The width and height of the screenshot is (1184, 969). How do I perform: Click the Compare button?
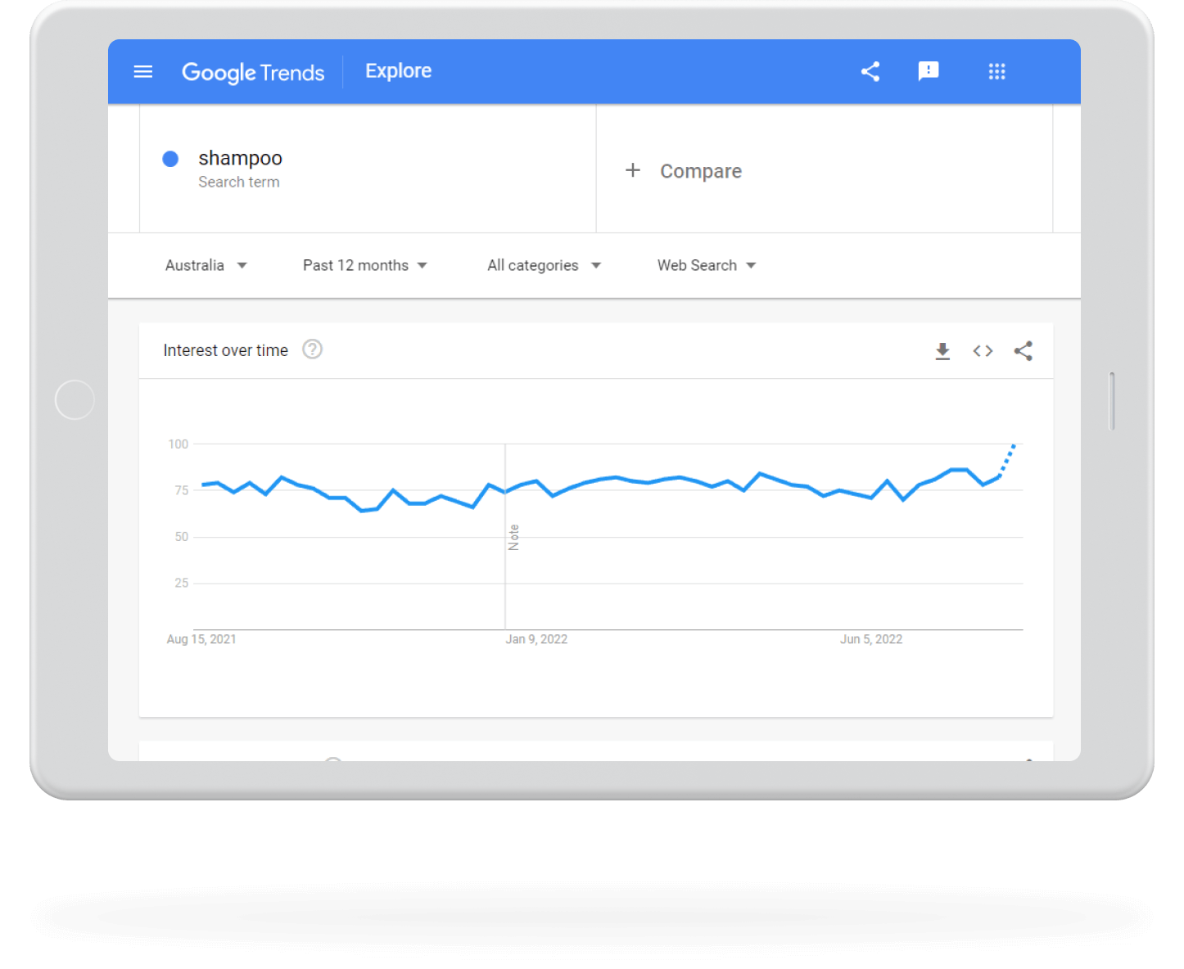[701, 171]
